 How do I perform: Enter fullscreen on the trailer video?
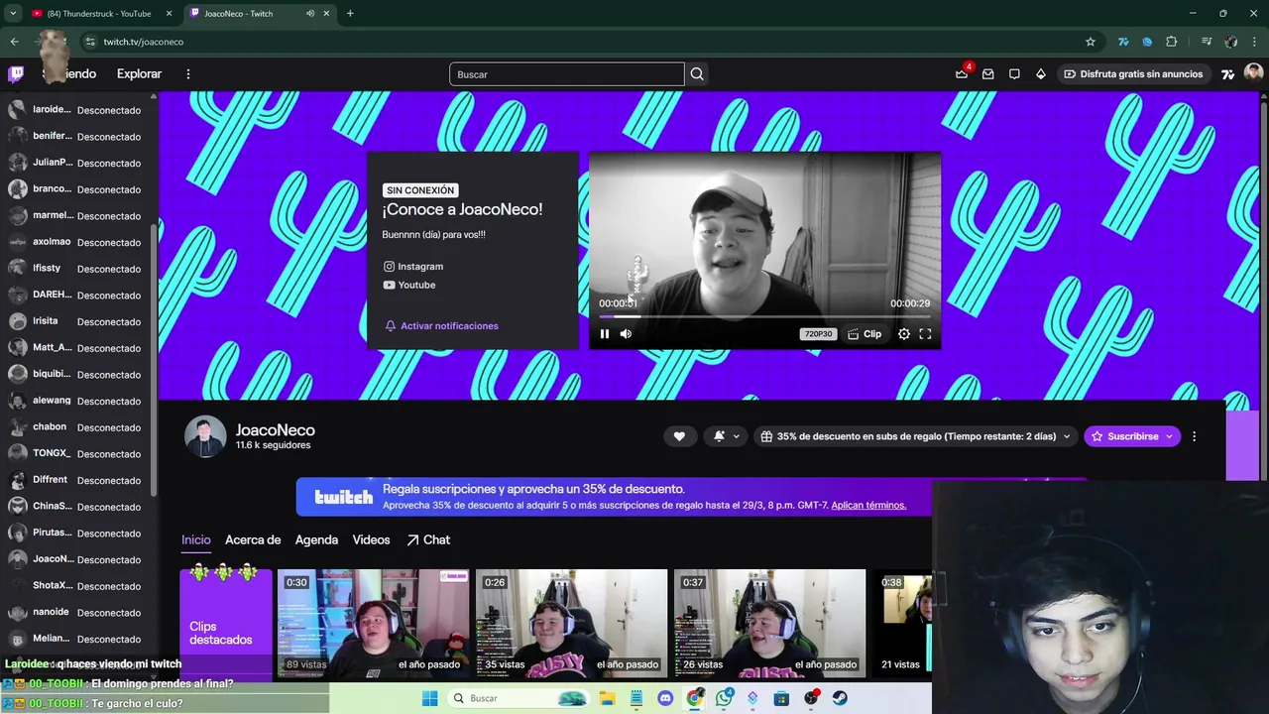pyautogui.click(x=925, y=334)
